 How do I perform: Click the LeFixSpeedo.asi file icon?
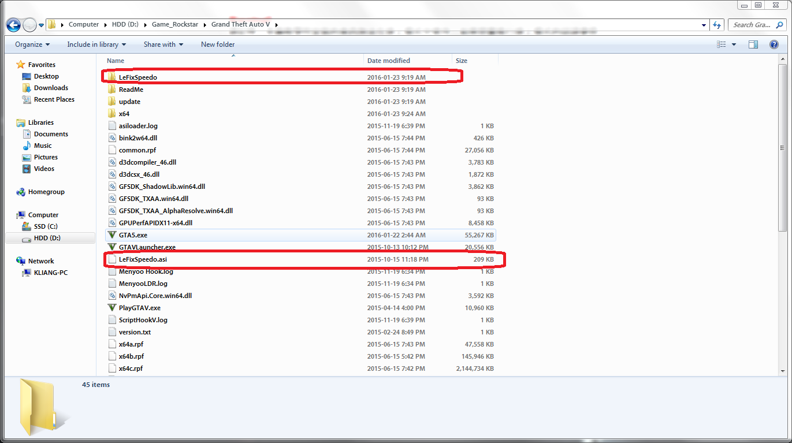[x=112, y=259]
